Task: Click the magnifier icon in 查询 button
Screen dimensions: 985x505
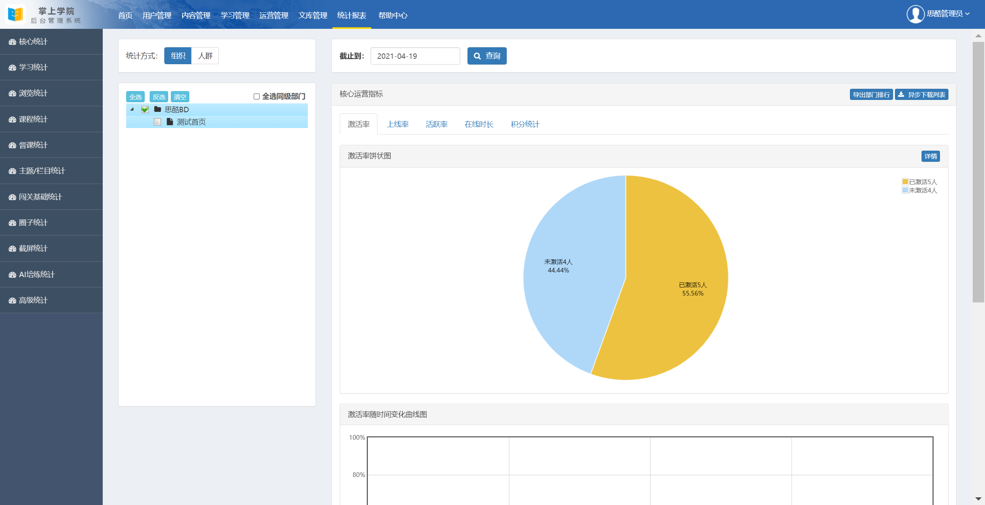Action: click(x=477, y=56)
